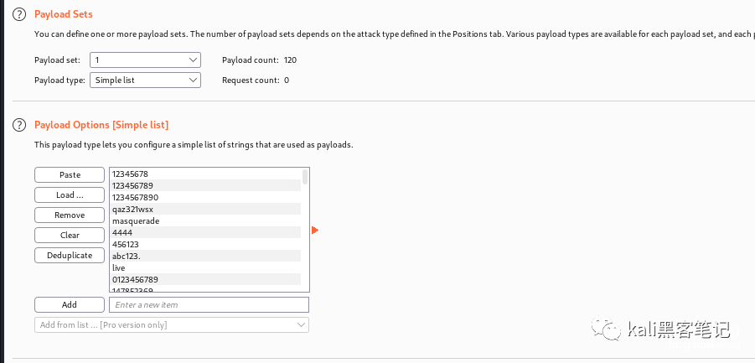
Task: Click the payload list scrollbar thumb
Action: [305, 176]
